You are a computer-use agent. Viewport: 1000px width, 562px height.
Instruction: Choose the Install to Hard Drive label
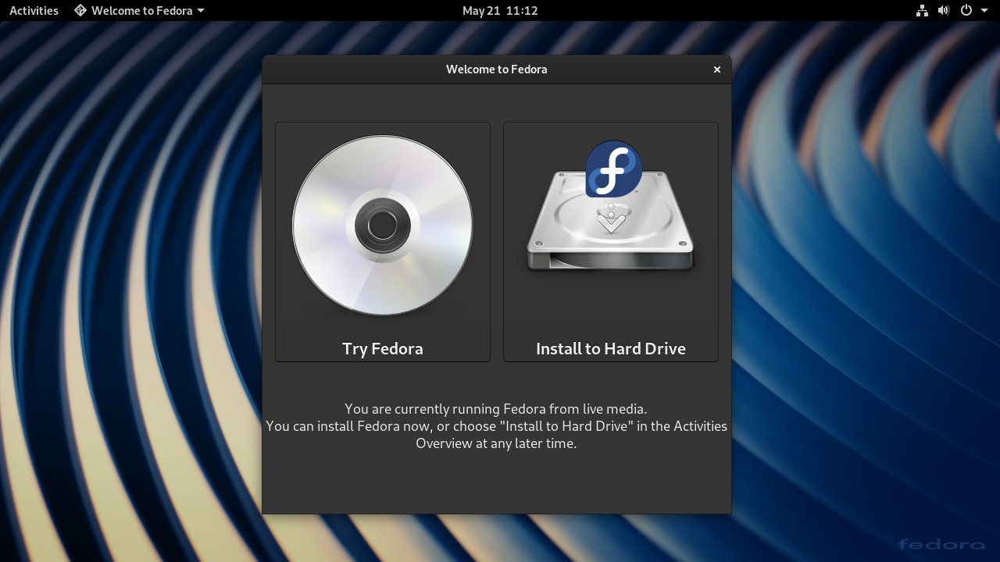coord(611,348)
